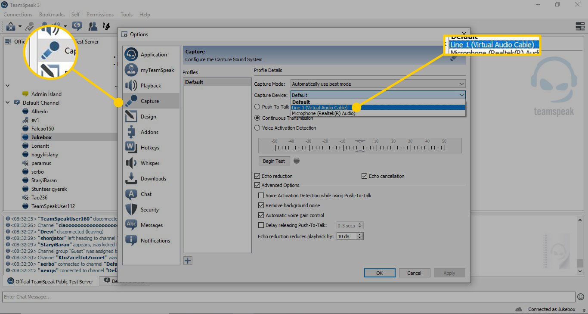The image size is (588, 314).
Task: Select the Push-To-Talk radio button
Action: click(257, 107)
